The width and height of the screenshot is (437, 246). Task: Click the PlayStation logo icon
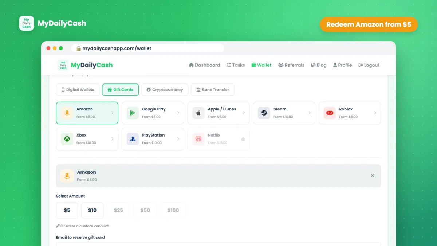click(x=133, y=139)
